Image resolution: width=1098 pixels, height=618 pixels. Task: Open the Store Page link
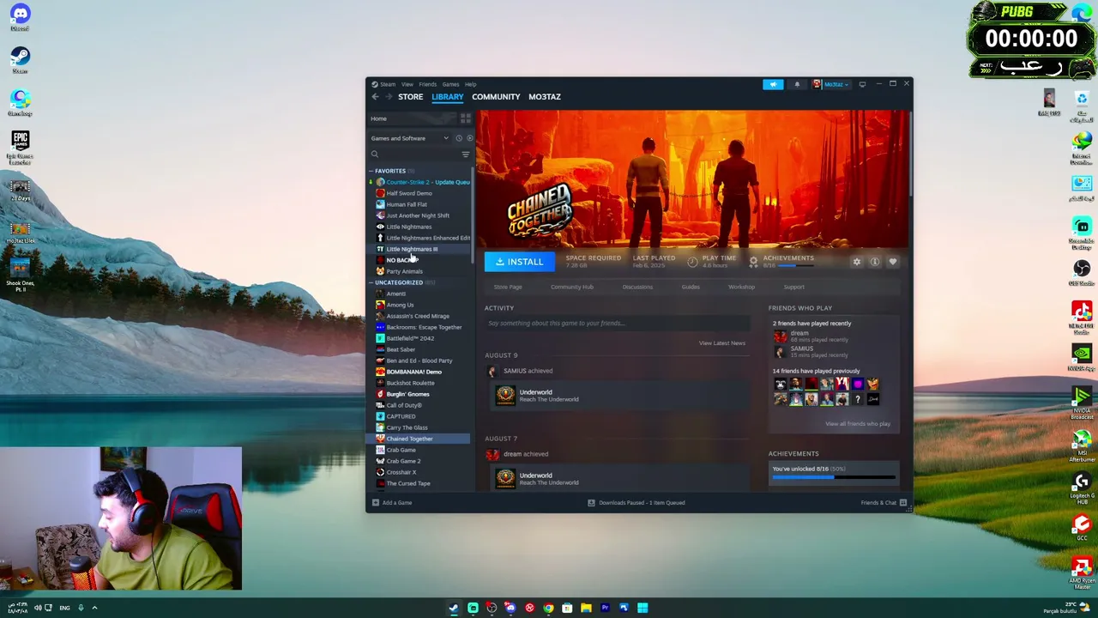pos(508,287)
